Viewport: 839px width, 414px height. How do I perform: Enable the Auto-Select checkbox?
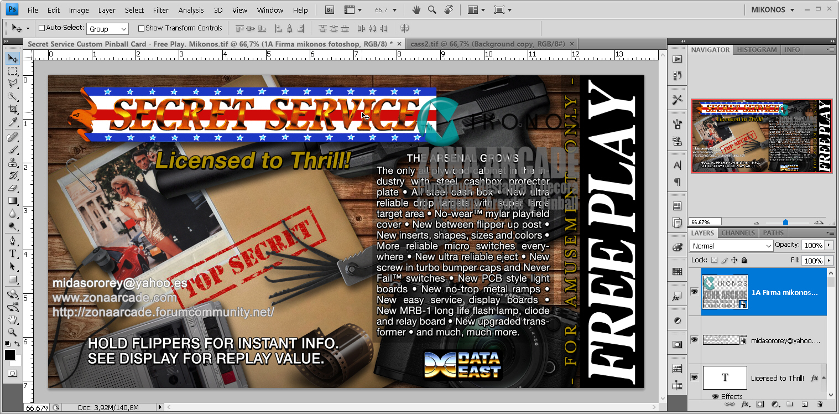click(41, 28)
